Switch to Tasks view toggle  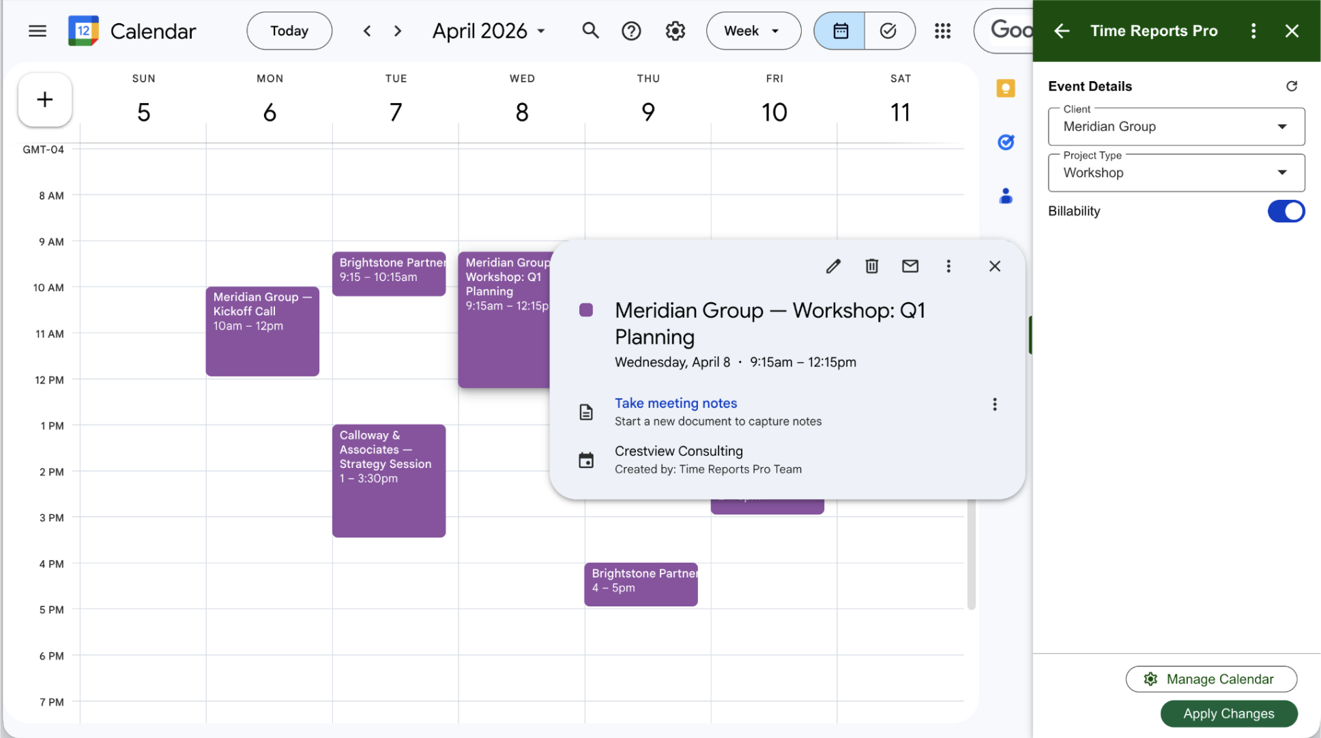[x=888, y=31]
